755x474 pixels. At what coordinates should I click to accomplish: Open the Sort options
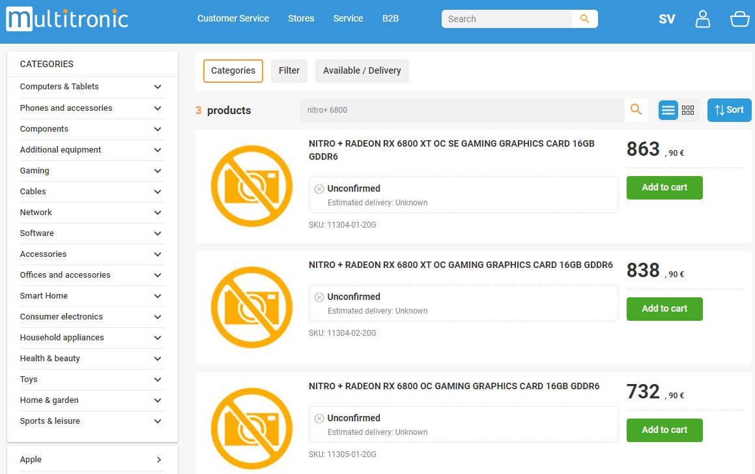click(729, 110)
